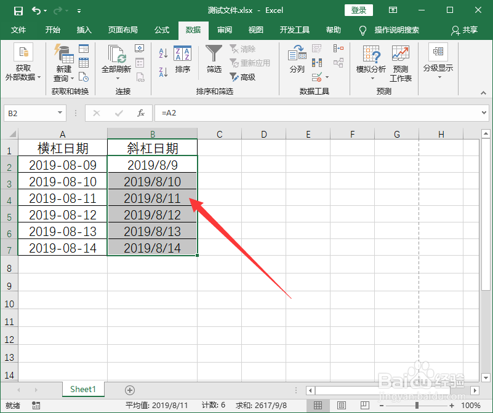Click 清除 clear filter button
The height and width of the screenshot is (413, 493).
click(x=242, y=49)
